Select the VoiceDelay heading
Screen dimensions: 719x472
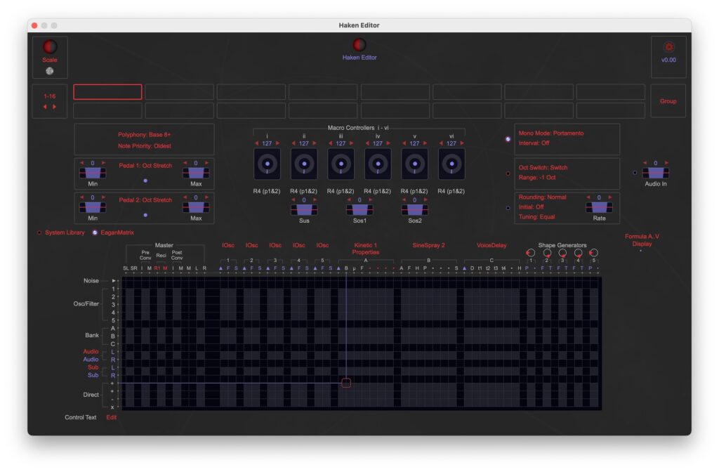[x=491, y=245]
